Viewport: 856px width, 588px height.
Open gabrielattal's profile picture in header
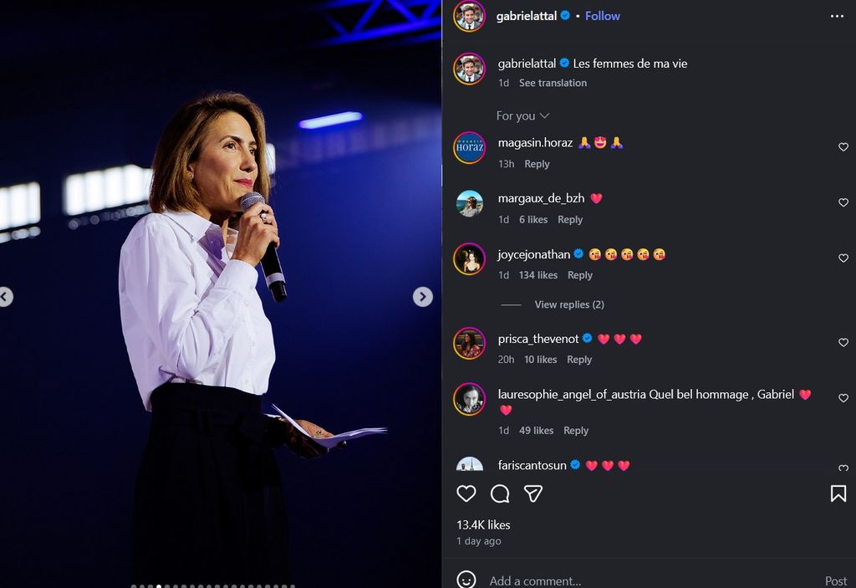pyautogui.click(x=469, y=16)
